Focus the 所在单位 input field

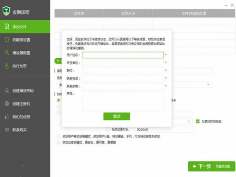123,63
